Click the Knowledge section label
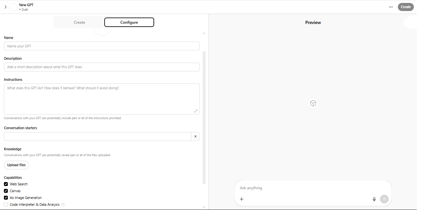The image size is (421, 210). click(13, 149)
